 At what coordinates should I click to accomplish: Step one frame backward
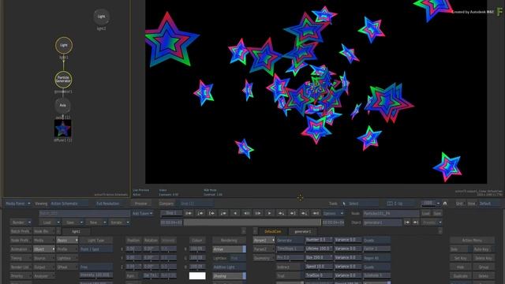[246, 213]
